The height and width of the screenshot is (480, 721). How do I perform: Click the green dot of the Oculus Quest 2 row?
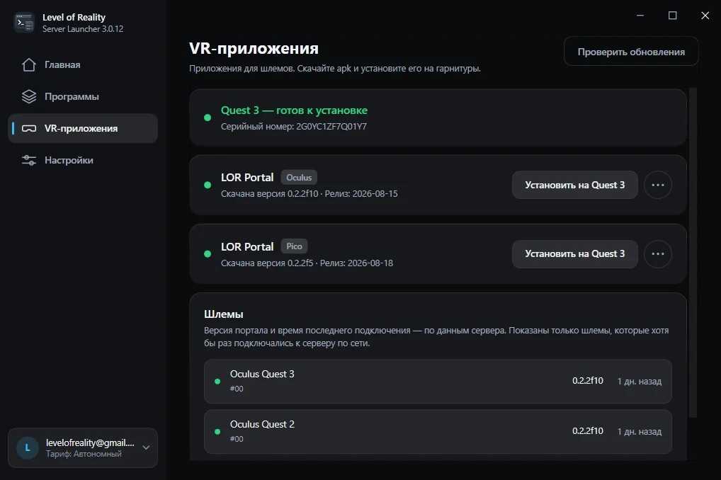click(217, 431)
